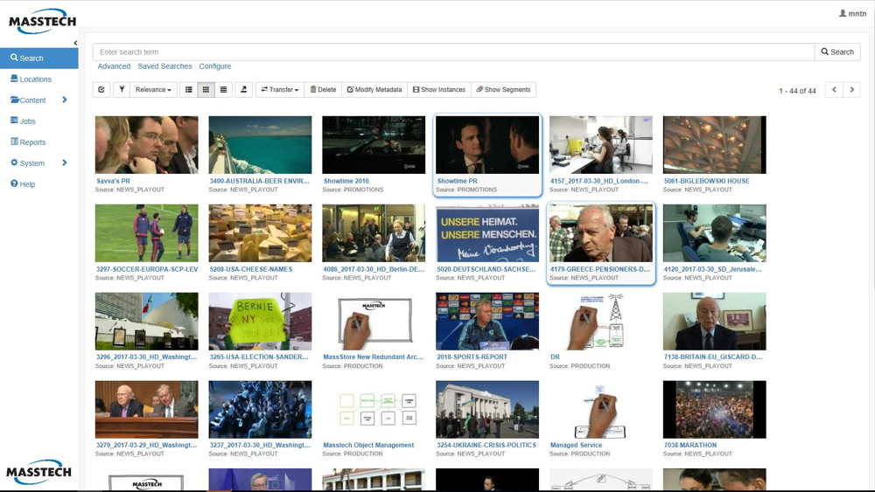This screenshot has width=875, height=492.
Task: Open the Relevance sort dropdown
Action: [x=153, y=90]
